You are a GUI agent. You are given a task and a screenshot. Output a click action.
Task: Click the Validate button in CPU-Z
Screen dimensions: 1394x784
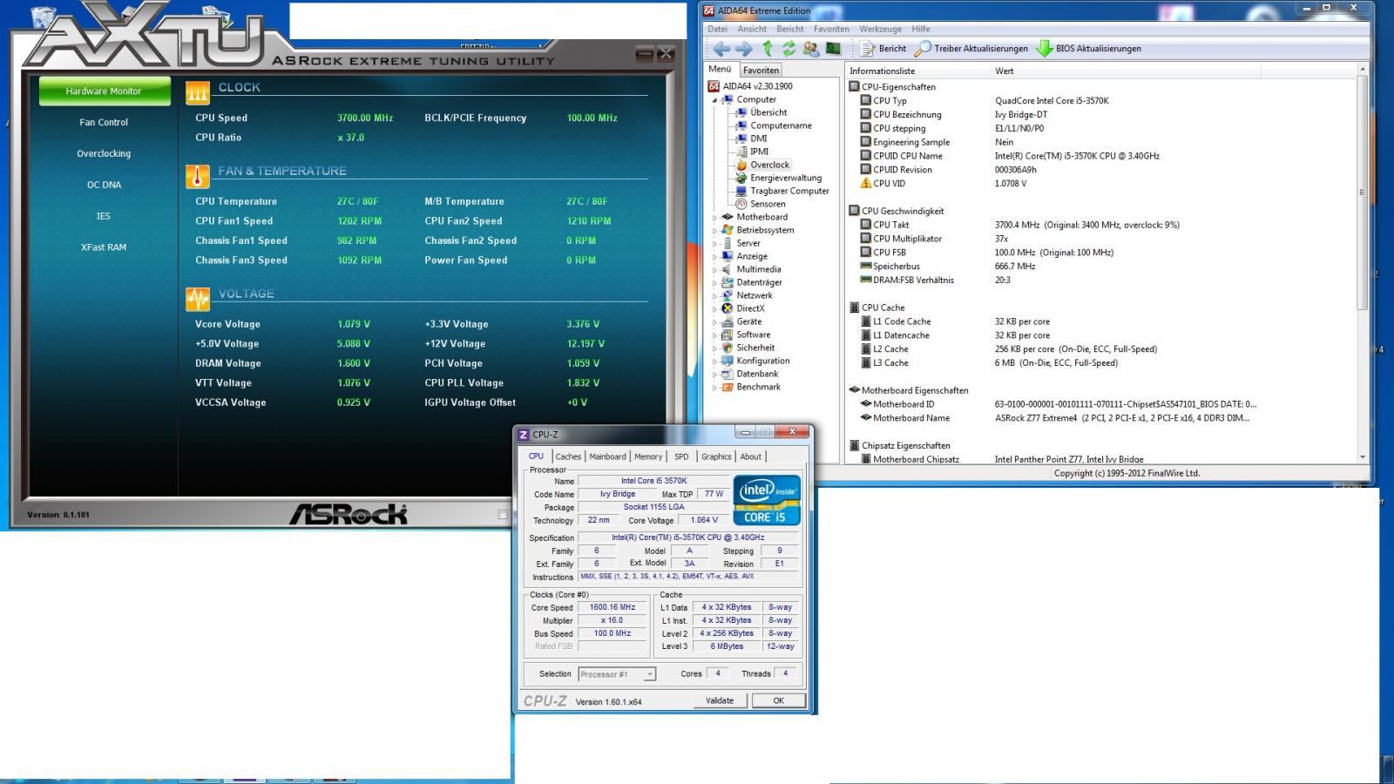point(720,701)
